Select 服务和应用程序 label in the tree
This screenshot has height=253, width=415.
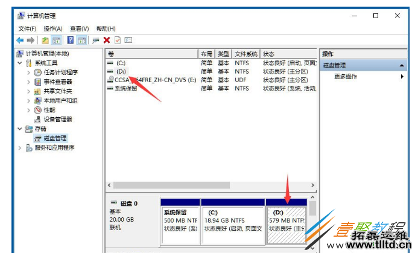54,148
